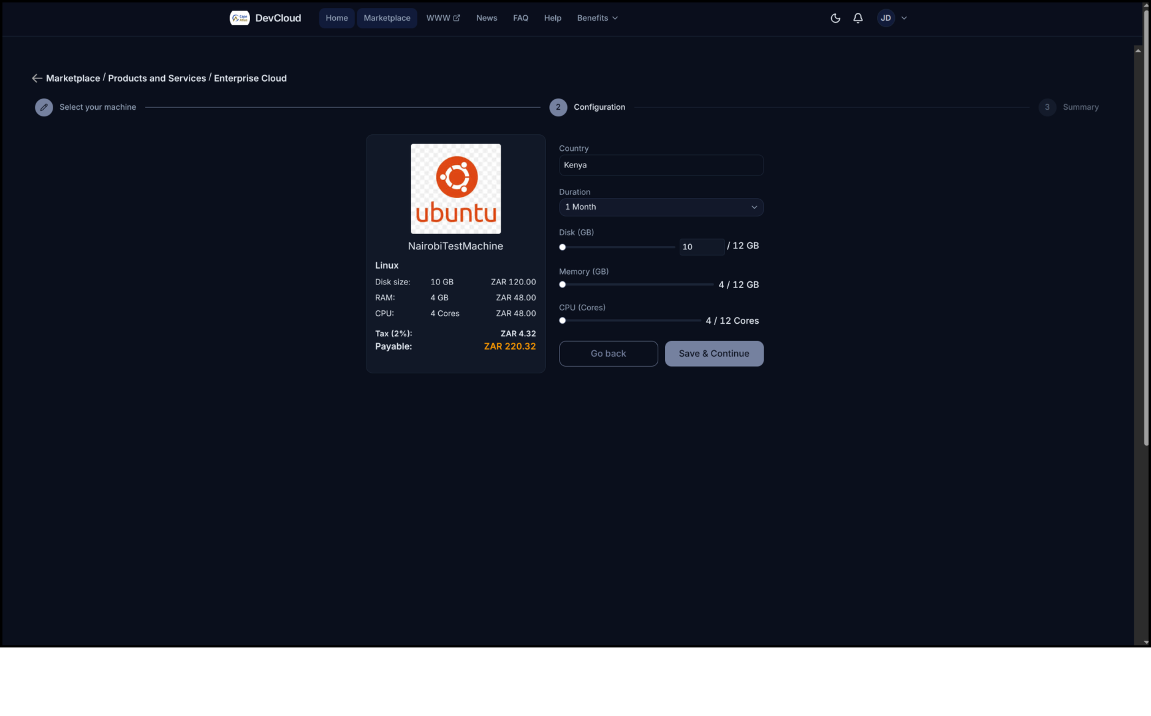The image size is (1151, 716).
Task: Expand the user account chevron
Action: tap(904, 18)
